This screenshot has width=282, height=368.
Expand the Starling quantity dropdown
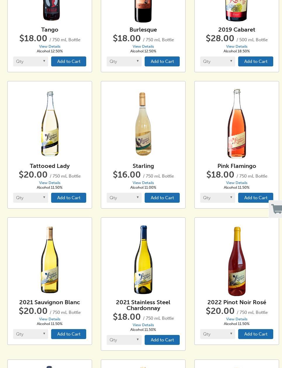coord(124,198)
